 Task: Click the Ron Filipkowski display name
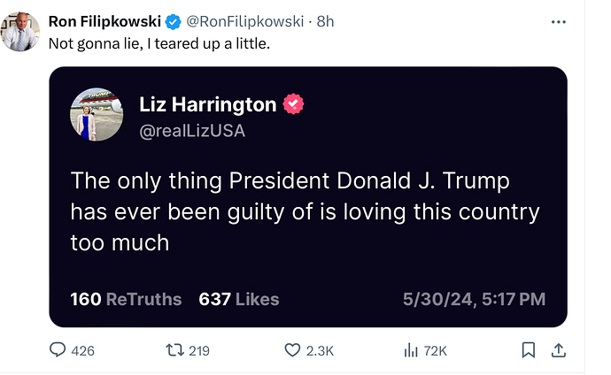[104, 21]
